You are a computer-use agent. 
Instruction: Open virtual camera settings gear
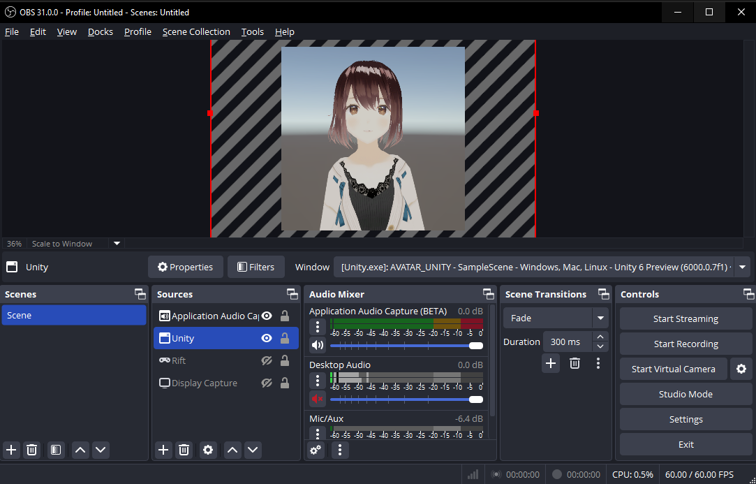741,369
